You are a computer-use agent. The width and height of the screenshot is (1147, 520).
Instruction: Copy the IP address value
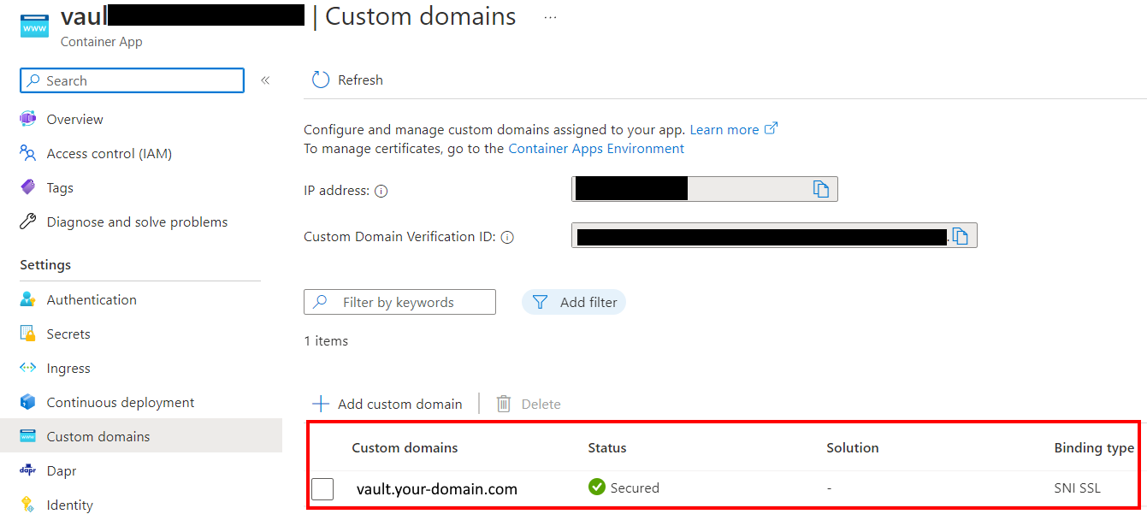point(821,189)
